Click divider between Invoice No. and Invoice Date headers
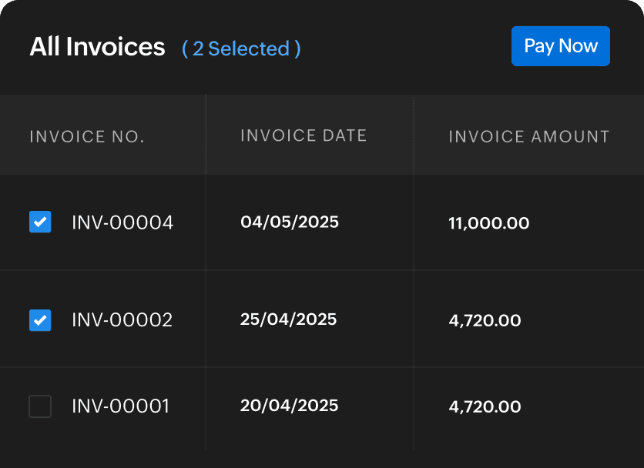 click(206, 136)
